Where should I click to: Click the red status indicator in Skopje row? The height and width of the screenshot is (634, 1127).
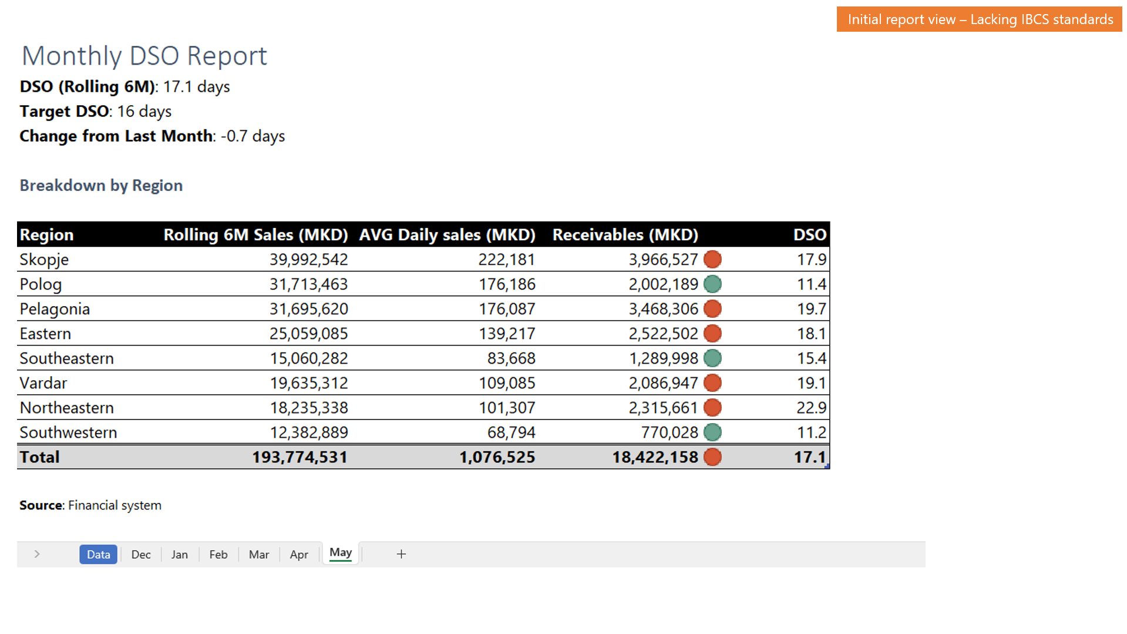(712, 259)
